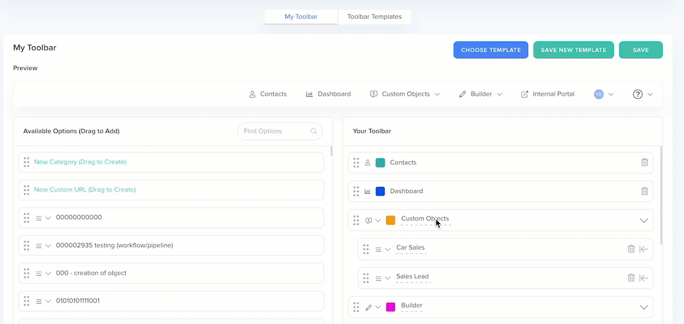
Task: Click drag handle of Car Sales row
Action: pos(366,249)
